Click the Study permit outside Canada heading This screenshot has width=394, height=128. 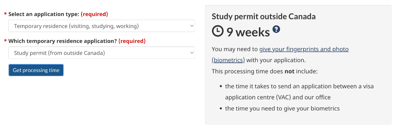tap(263, 17)
